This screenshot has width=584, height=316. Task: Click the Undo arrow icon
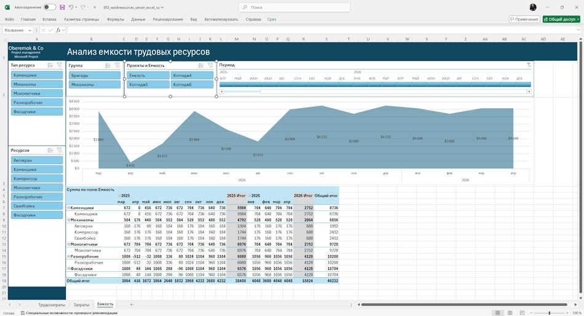pyautogui.click(x=71, y=7)
